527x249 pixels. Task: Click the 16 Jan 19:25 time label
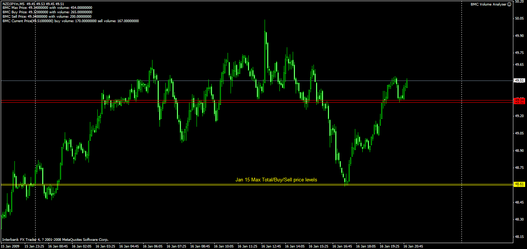tap(390, 246)
